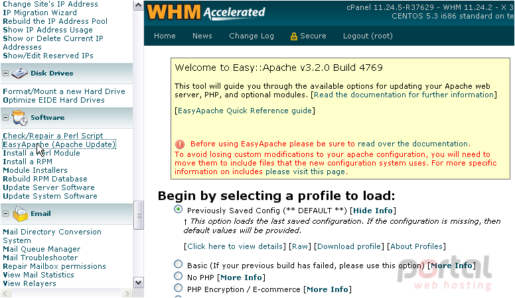This screenshot has height=298, width=515.
Task: Open Optimize EIDE Hard Drives
Action: pos(54,100)
